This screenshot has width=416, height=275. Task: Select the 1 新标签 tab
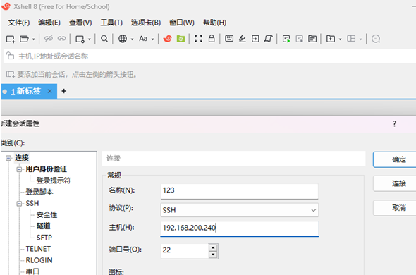tap(26, 91)
